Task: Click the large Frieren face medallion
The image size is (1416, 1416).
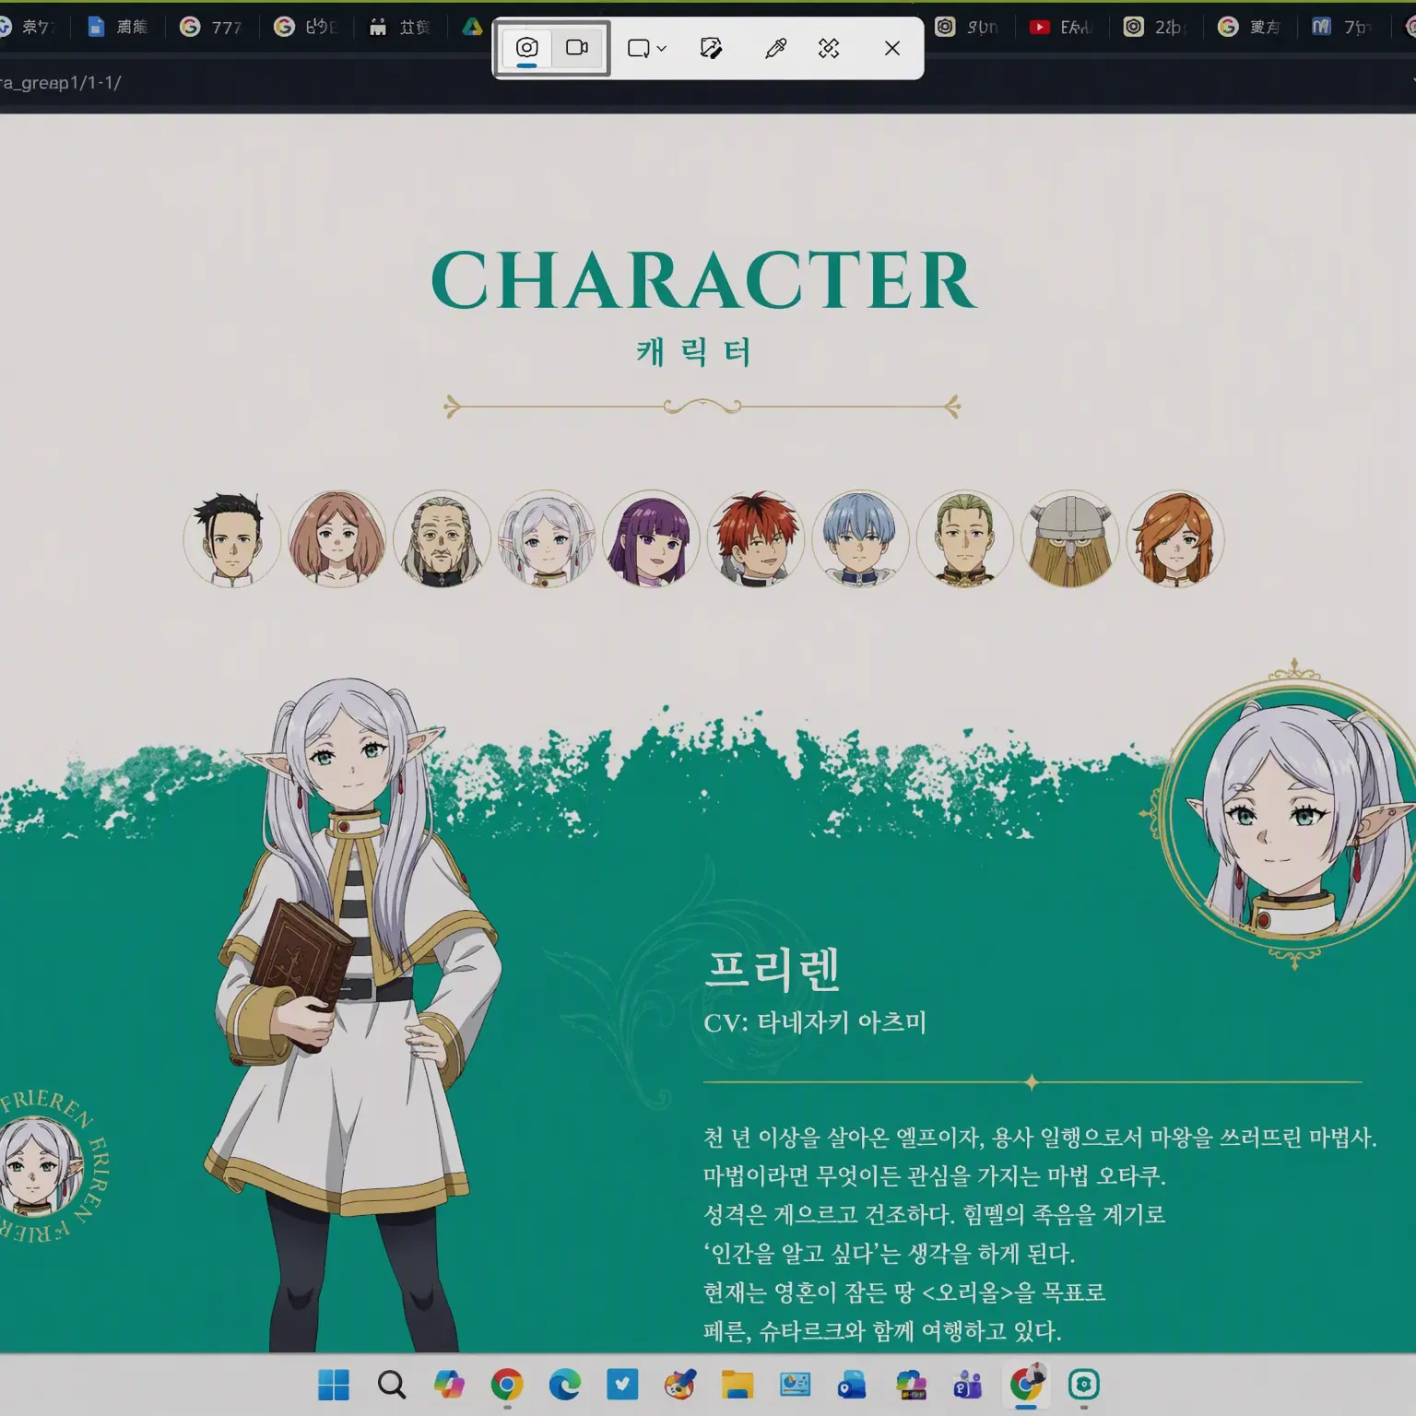Action: (x=1291, y=816)
